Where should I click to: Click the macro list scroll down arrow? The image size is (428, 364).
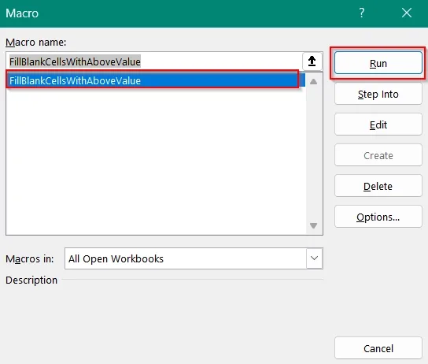tap(313, 225)
